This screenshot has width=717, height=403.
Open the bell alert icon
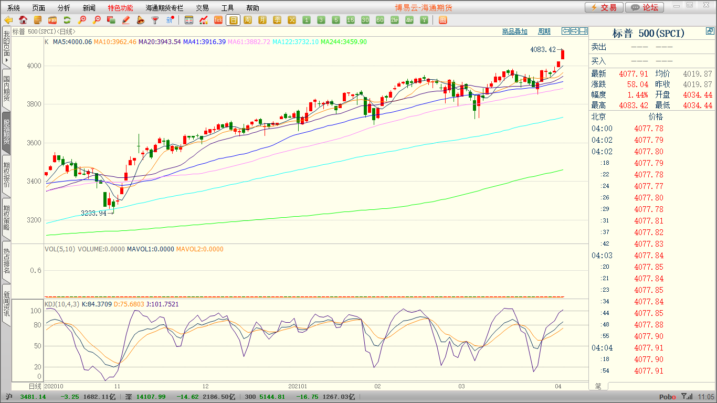(x=141, y=20)
